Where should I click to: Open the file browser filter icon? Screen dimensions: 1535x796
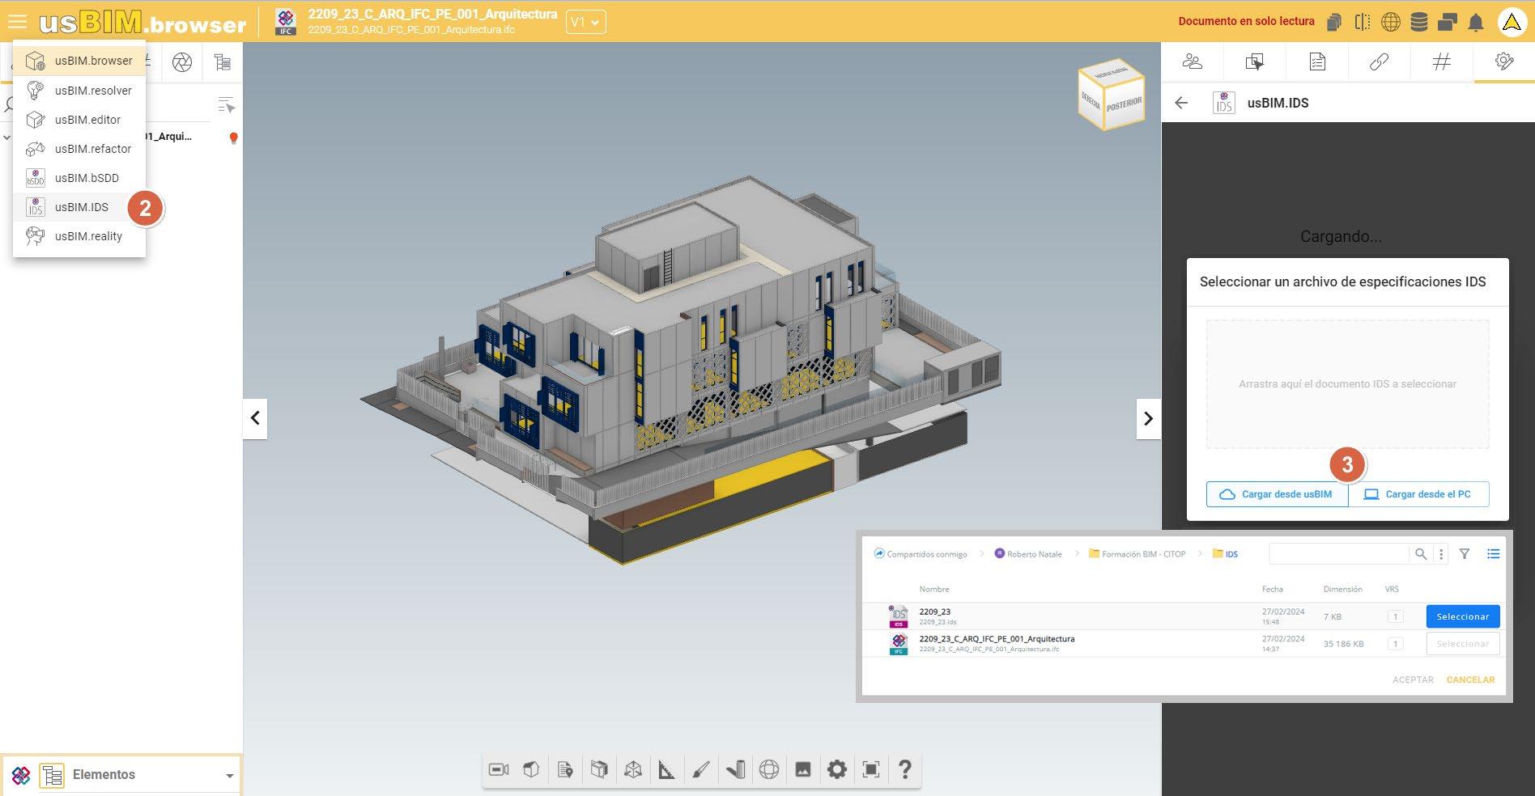click(x=1465, y=554)
